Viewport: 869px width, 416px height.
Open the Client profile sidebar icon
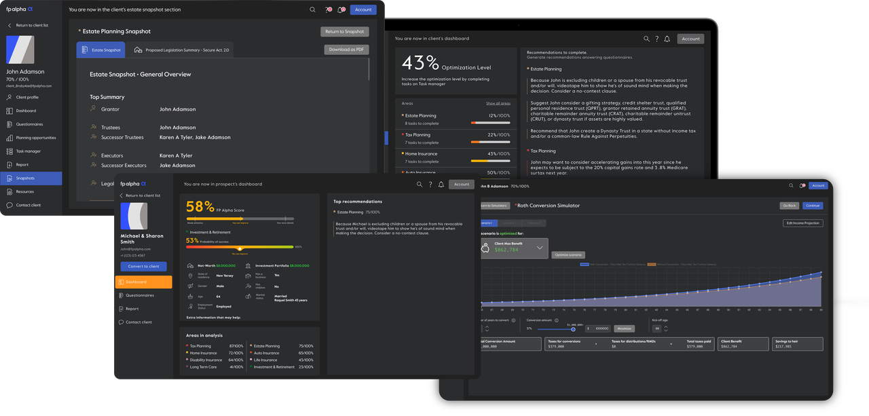9,97
